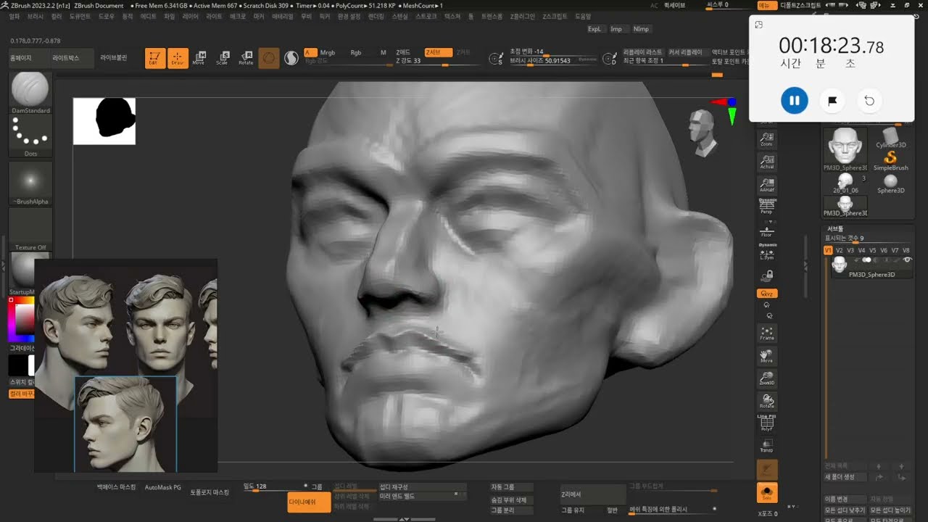
Task: Open the 도움말 menu
Action: [x=583, y=16]
